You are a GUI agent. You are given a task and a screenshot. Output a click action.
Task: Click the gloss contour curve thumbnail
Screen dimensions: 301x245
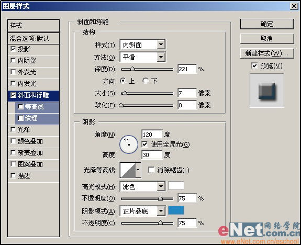tap(128, 170)
